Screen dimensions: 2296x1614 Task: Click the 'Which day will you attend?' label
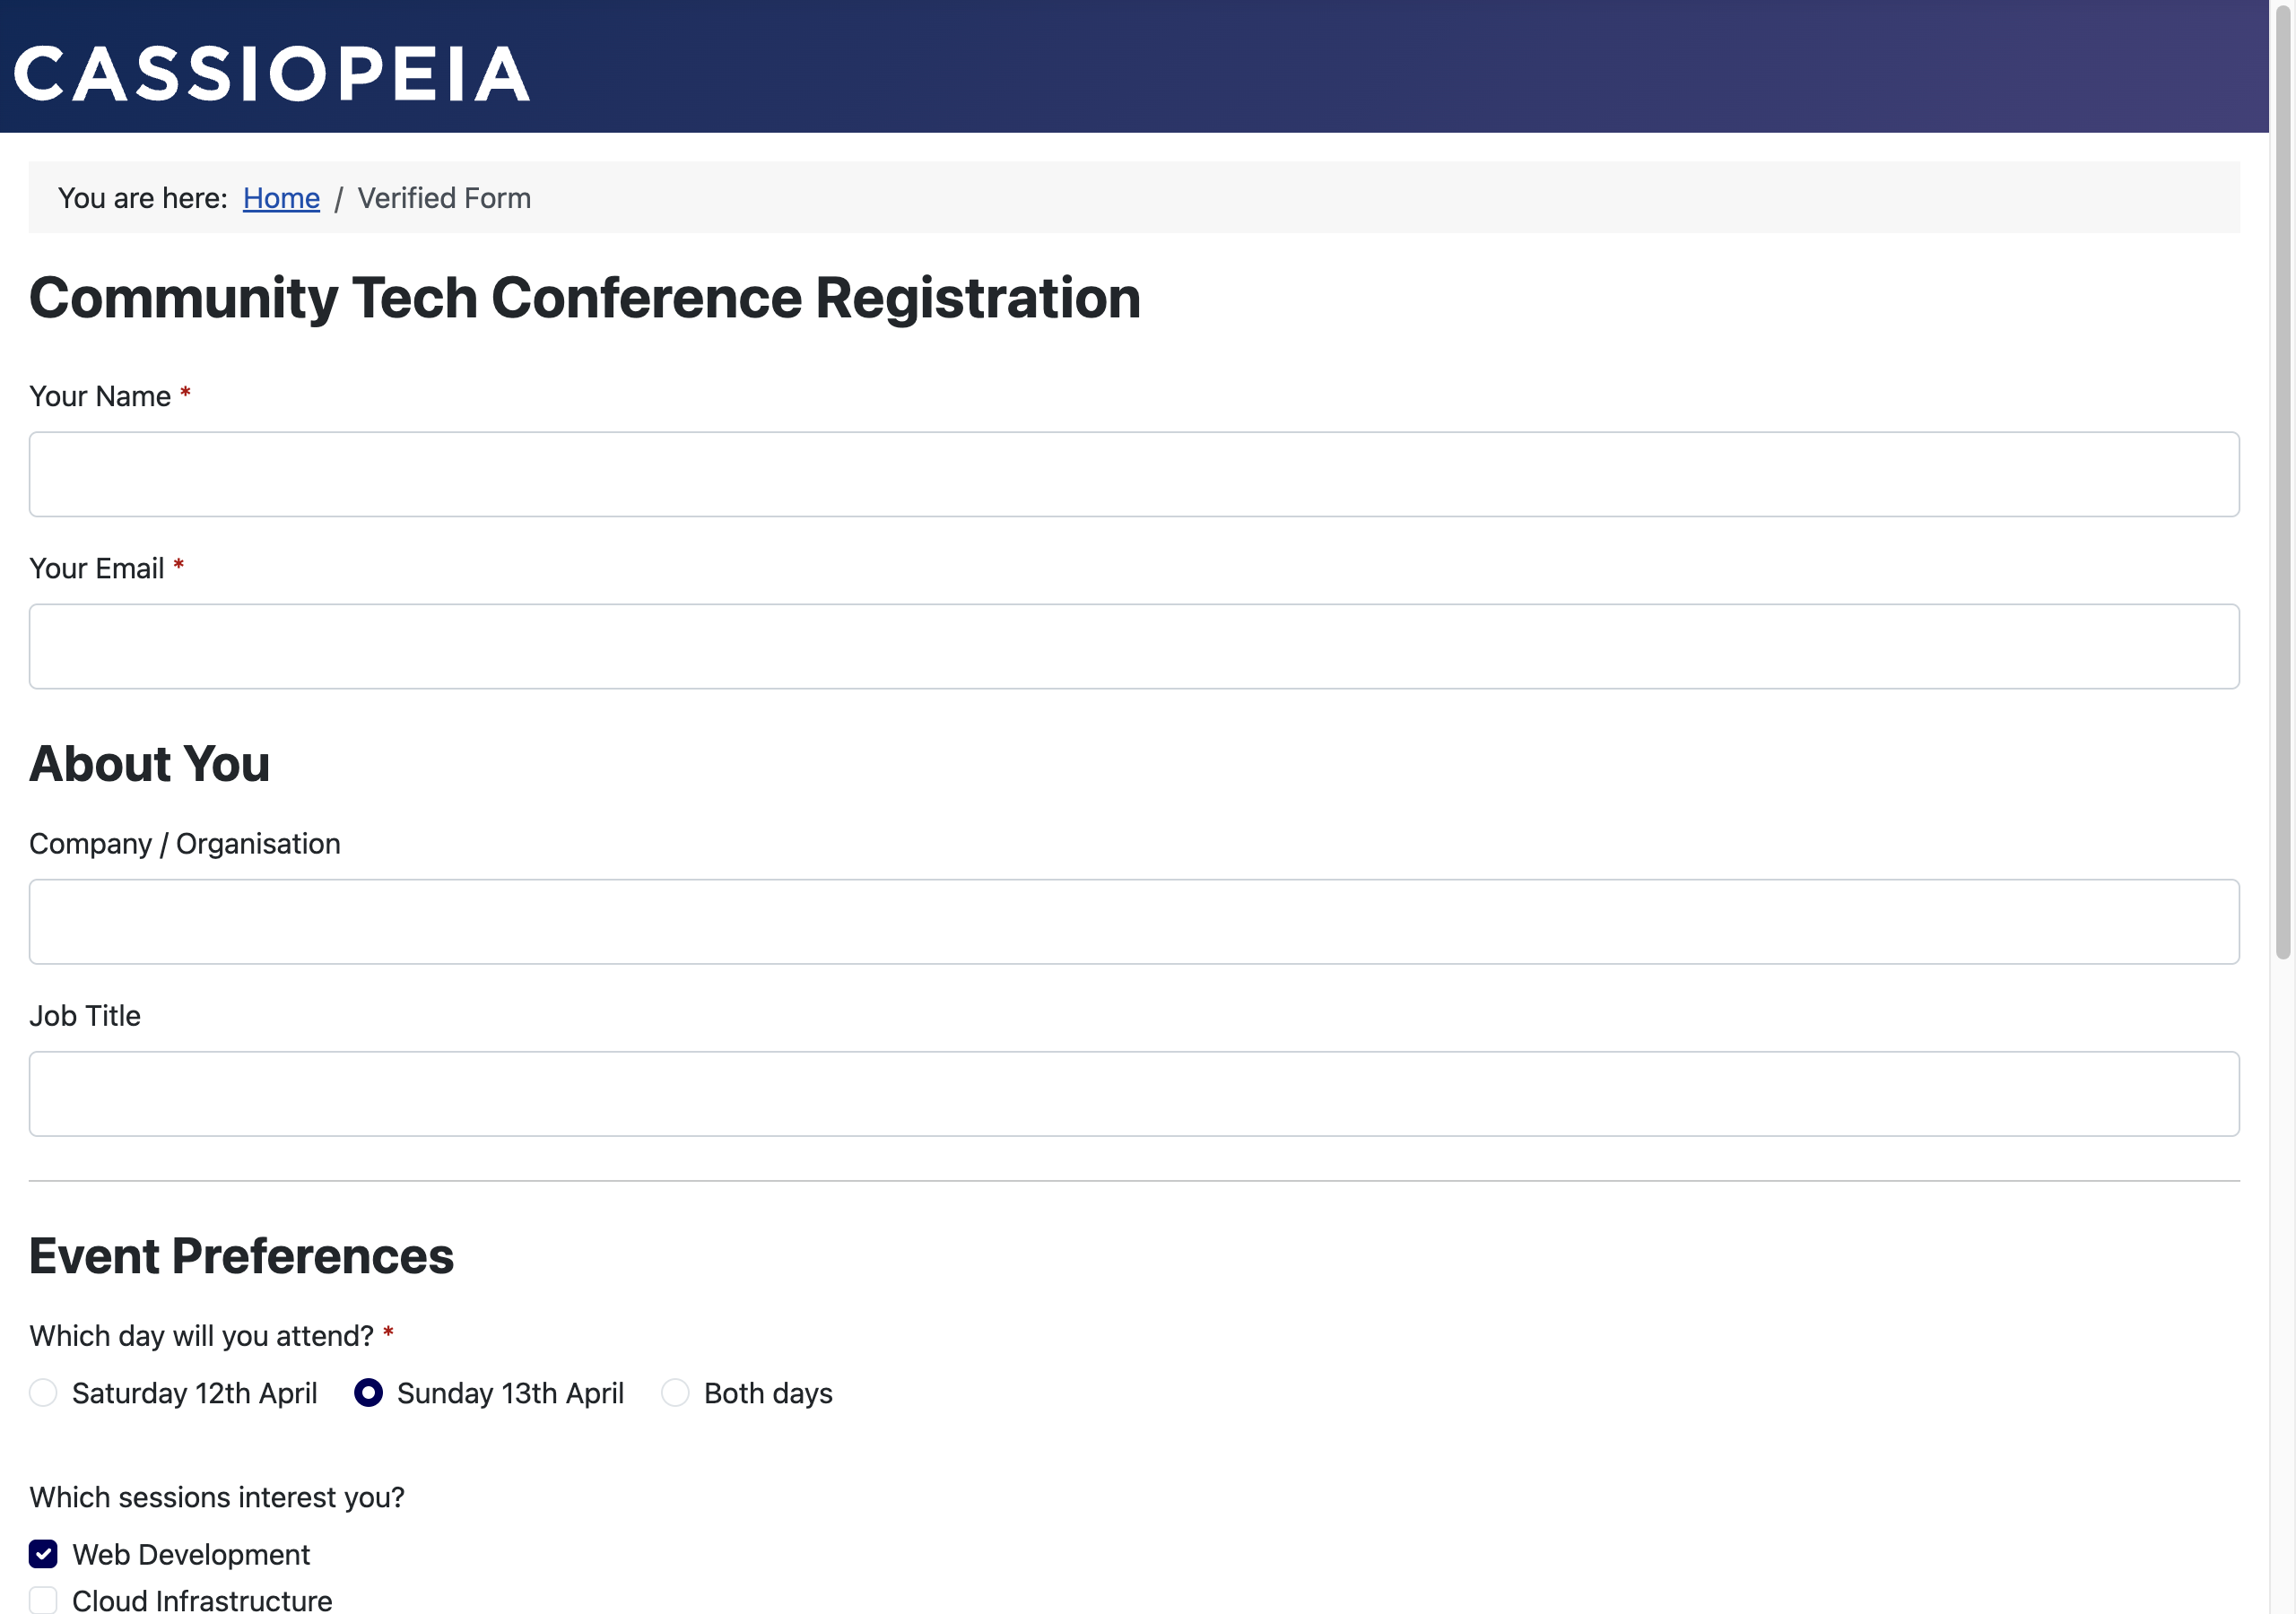coord(201,1336)
